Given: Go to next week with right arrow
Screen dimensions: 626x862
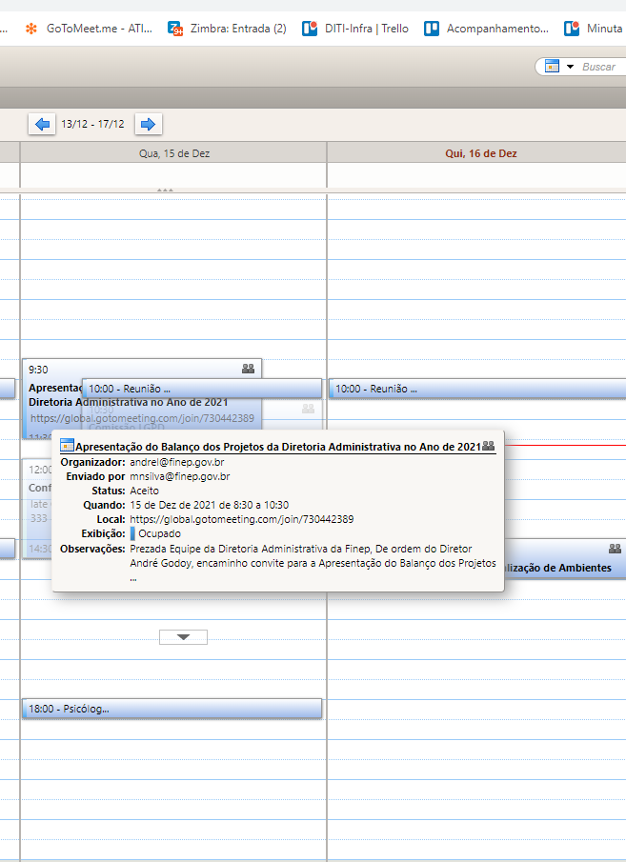Looking at the screenshot, I should [149, 124].
